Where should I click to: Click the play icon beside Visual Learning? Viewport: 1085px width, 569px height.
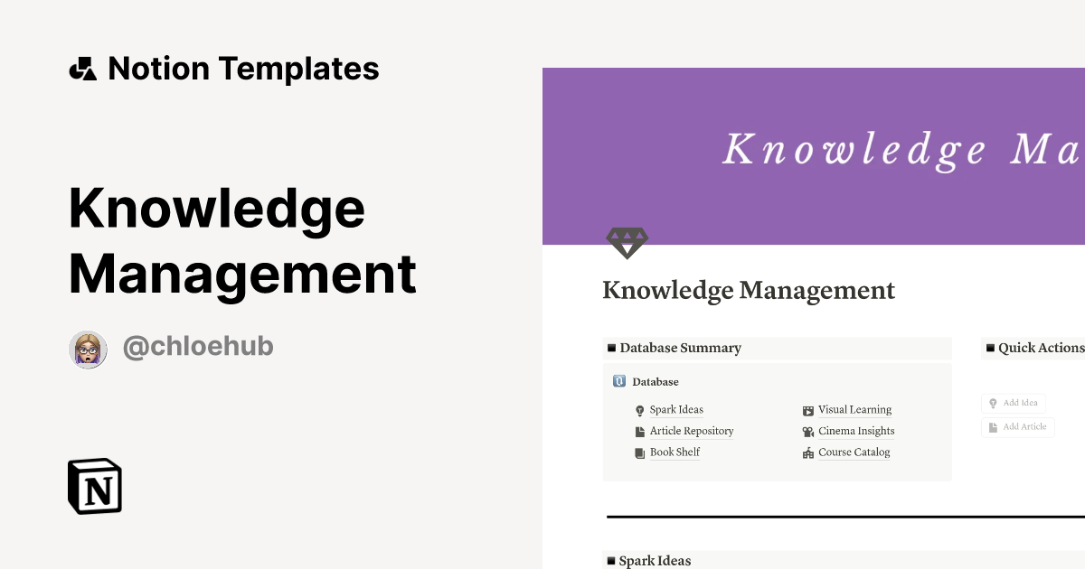pos(808,410)
